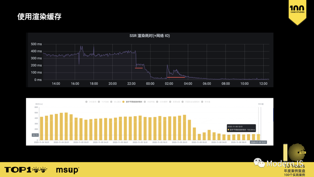Click the 100 Case Studies badge
The image size is (314, 177).
pos(297,12)
